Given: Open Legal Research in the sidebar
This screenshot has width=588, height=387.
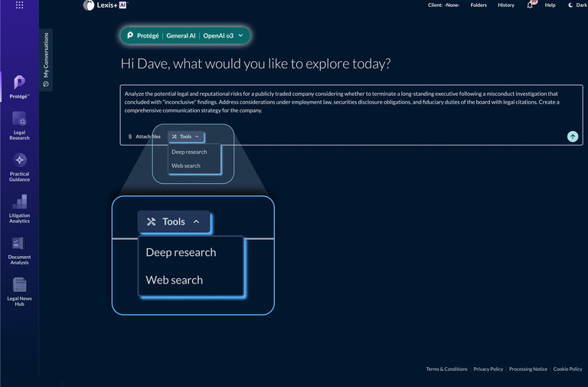Looking at the screenshot, I should coord(19,126).
